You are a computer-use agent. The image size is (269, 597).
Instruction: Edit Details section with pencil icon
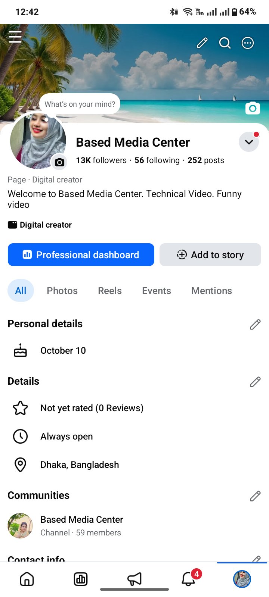[x=255, y=382]
